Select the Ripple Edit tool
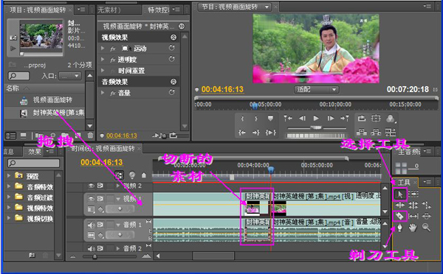This screenshot has height=274, width=443. [x=399, y=205]
